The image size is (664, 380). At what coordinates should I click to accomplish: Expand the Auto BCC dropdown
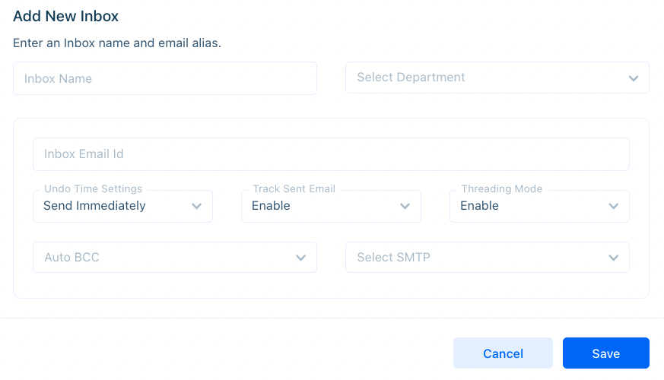click(175, 258)
